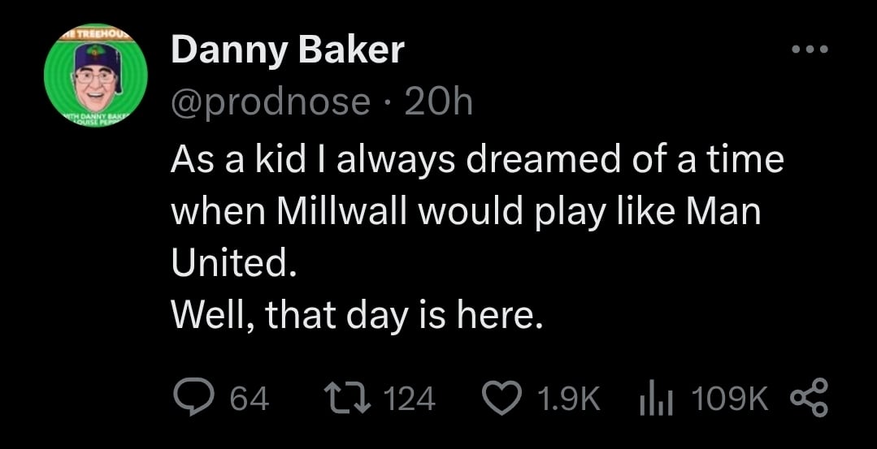Click the 109K views count
Screen dimensions: 877x449
[728, 399]
